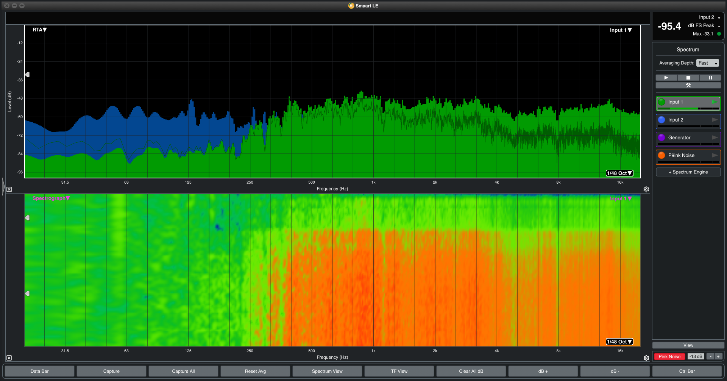Open the dB FS Peak meter type dropdown
The image size is (727, 381).
(x=704, y=26)
